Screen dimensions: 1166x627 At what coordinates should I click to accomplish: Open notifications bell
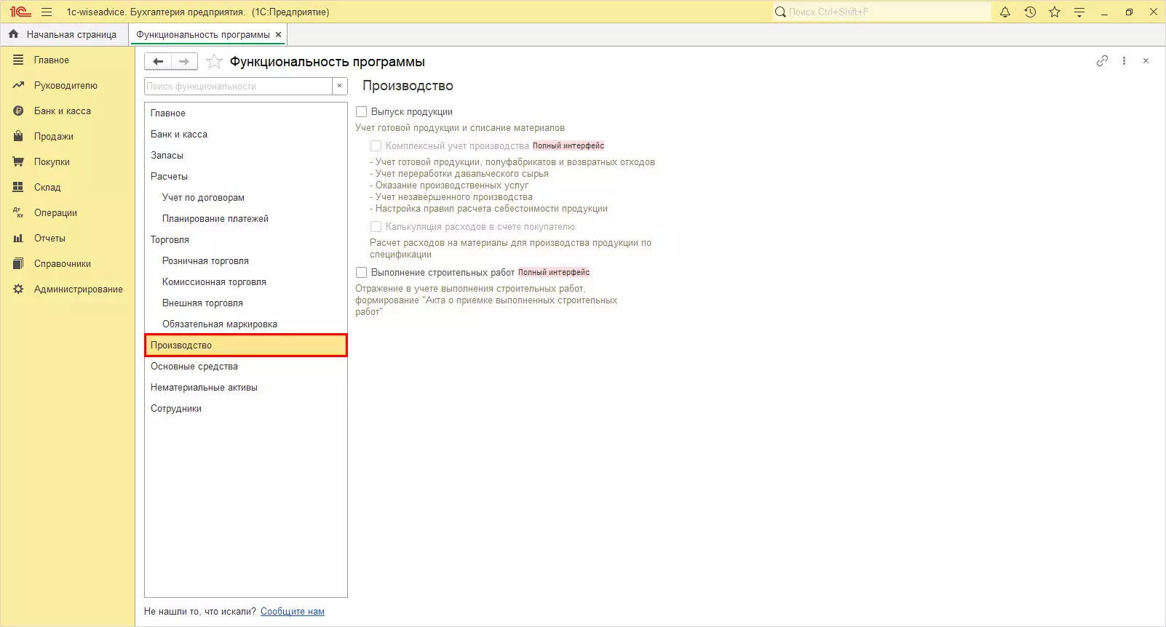pyautogui.click(x=1005, y=12)
